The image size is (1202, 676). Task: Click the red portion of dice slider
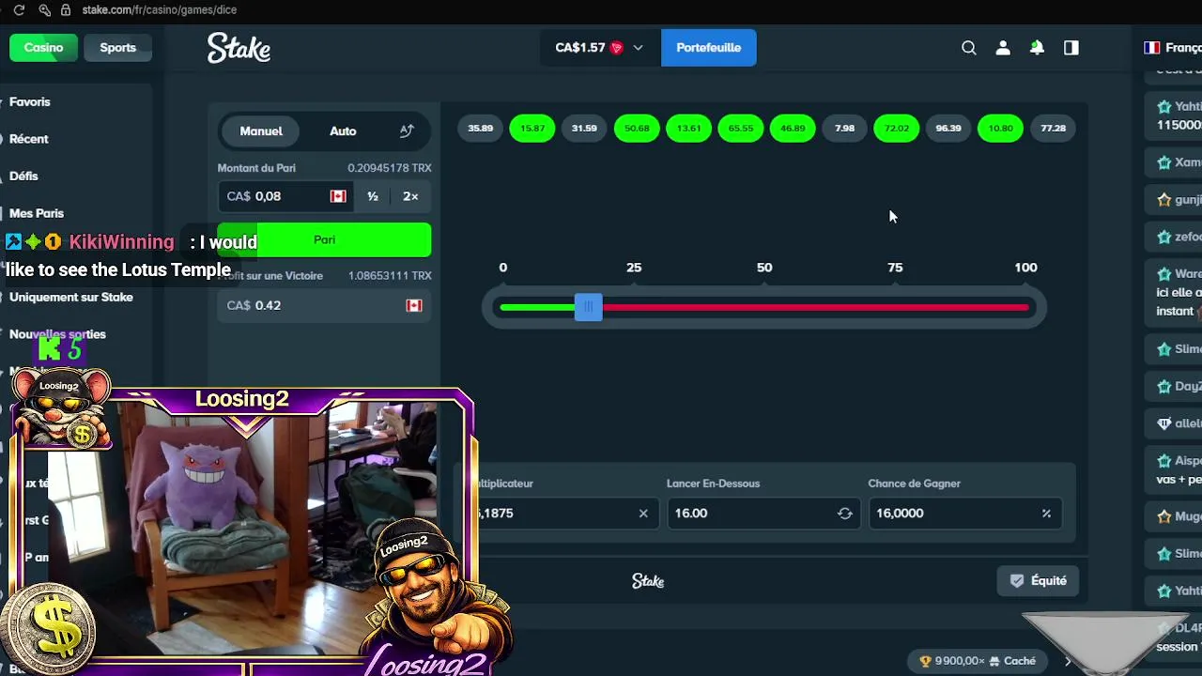[x=815, y=307]
